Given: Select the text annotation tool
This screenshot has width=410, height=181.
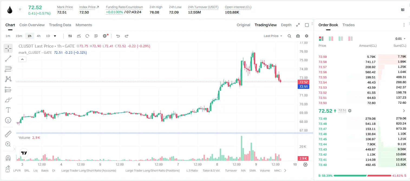Looking at the screenshot, I should [8, 110].
